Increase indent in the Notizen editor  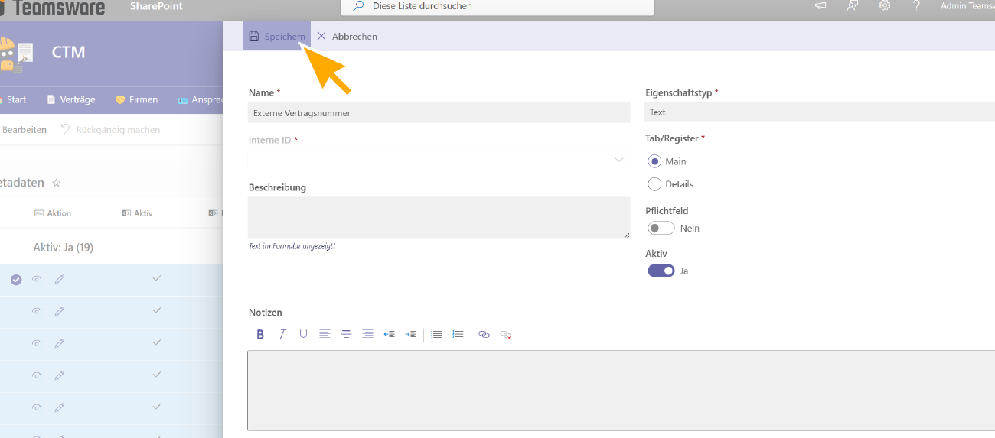click(x=410, y=334)
